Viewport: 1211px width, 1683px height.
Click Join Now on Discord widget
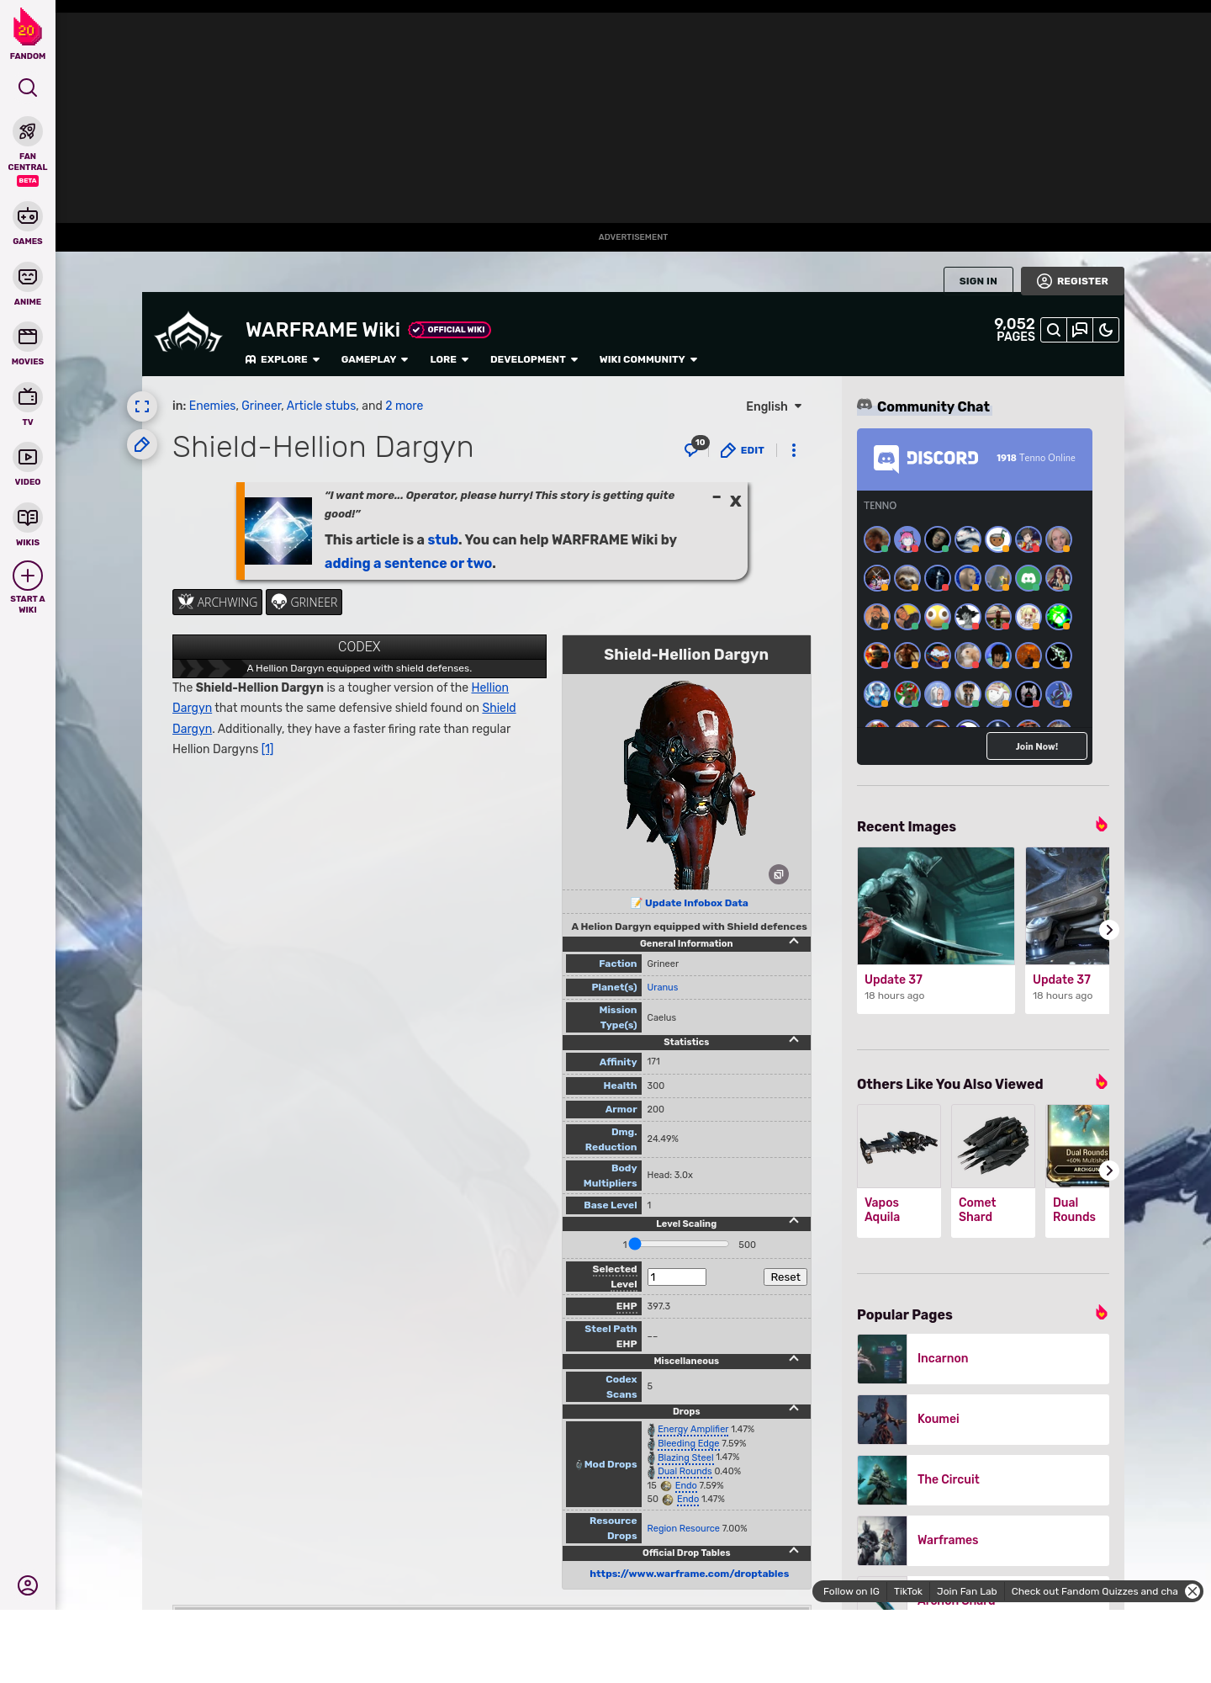1037,746
